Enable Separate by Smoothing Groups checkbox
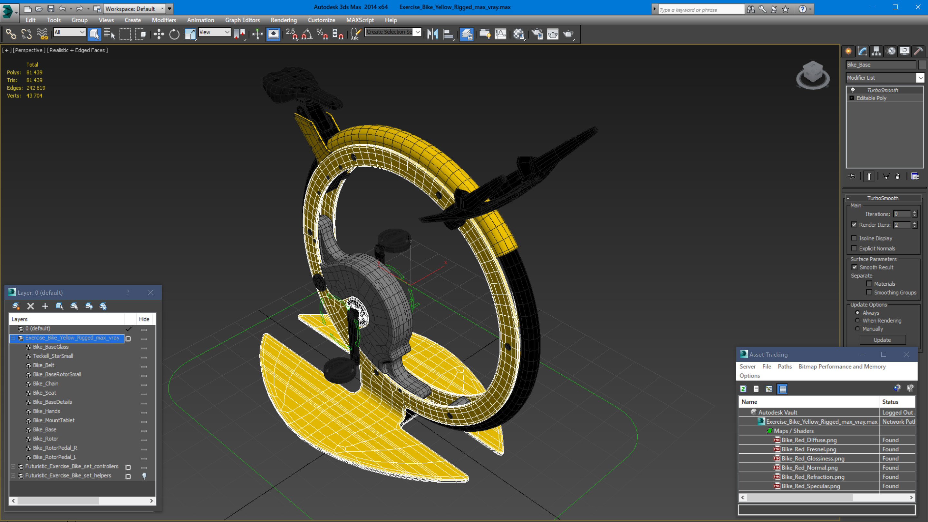928x522 pixels. 869,292
